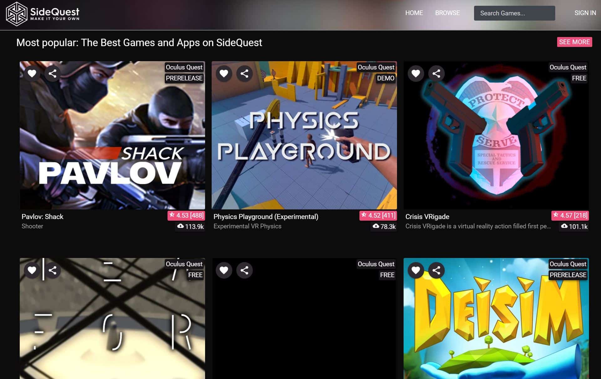Click the Most popular section heading
Viewport: 601px width, 379px height.
coord(139,43)
